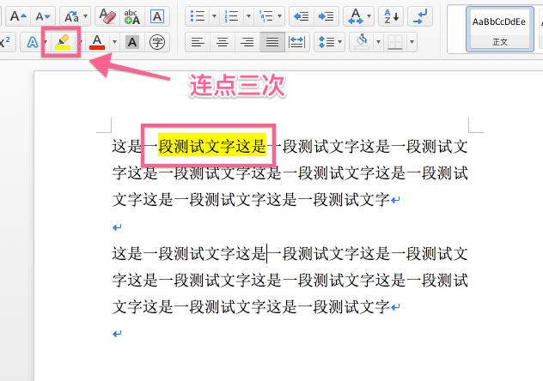The height and width of the screenshot is (381, 543).
Task: Open the phonetic guide abc icon
Action: point(132,16)
